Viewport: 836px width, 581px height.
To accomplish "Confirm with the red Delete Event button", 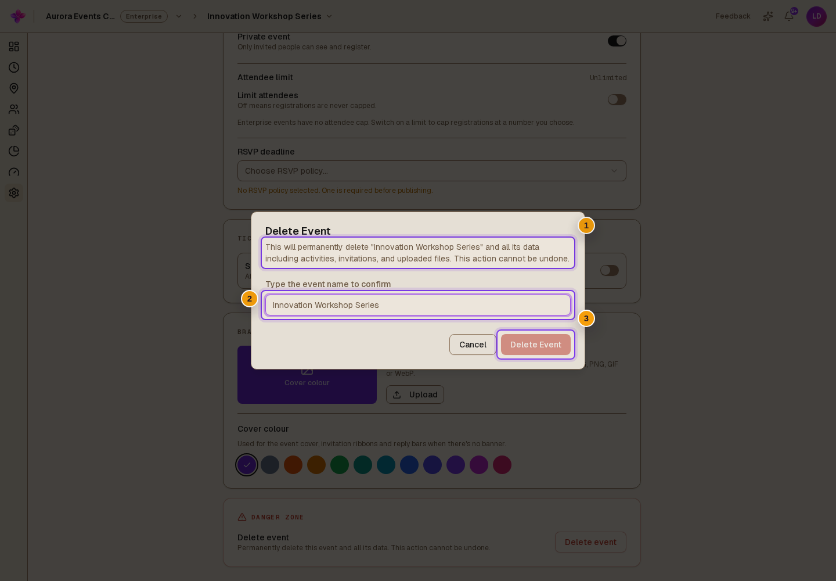I will click(x=536, y=345).
